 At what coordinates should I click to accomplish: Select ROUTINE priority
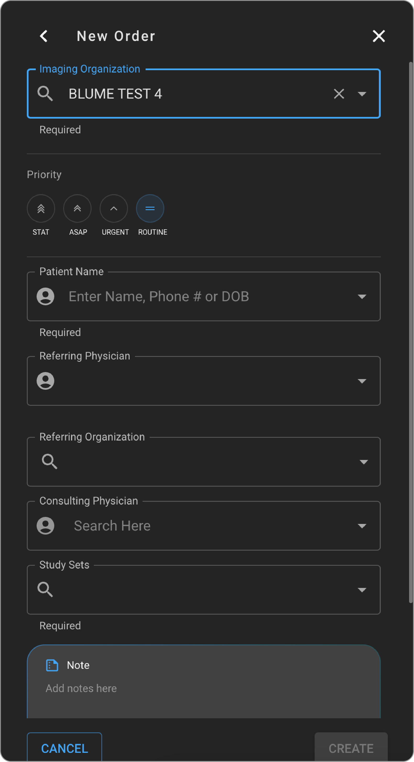pyautogui.click(x=150, y=209)
